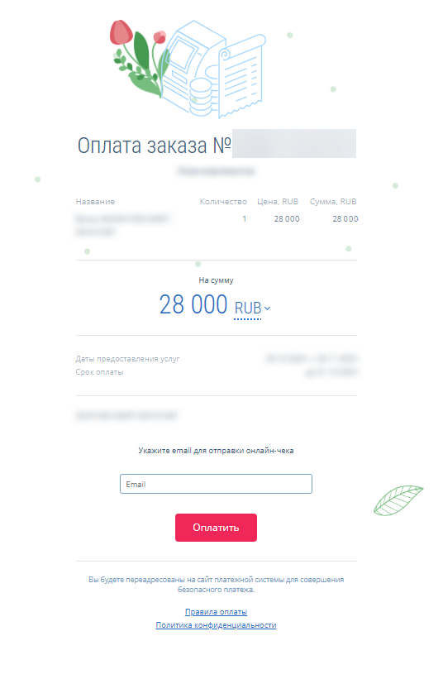The height and width of the screenshot is (679, 443).
Task: Click the Даты предоставления услуг label
Action: pyautogui.click(x=127, y=359)
